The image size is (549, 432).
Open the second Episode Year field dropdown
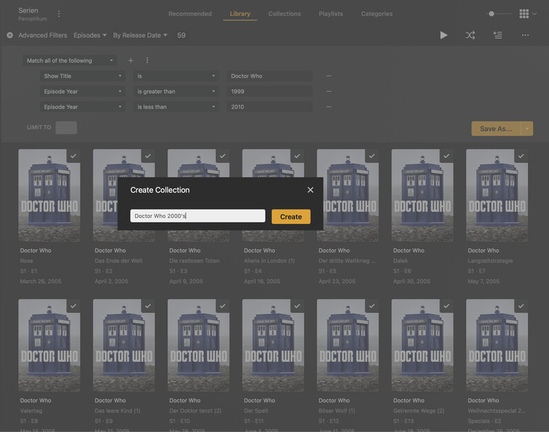pyautogui.click(x=83, y=106)
